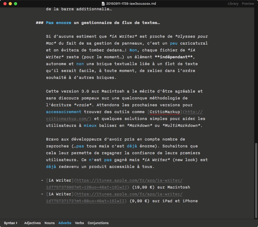Image resolution: width=258 pixels, height=227 pixels.
Task: Toggle Adjectives syntax highlighting
Action: point(32,223)
